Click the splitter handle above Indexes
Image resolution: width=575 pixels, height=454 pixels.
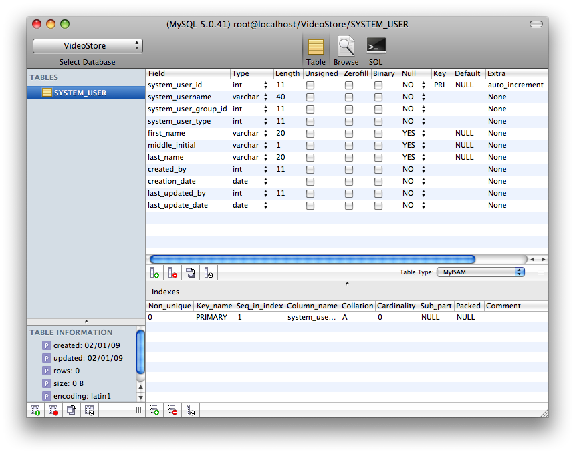pyautogui.click(x=347, y=283)
